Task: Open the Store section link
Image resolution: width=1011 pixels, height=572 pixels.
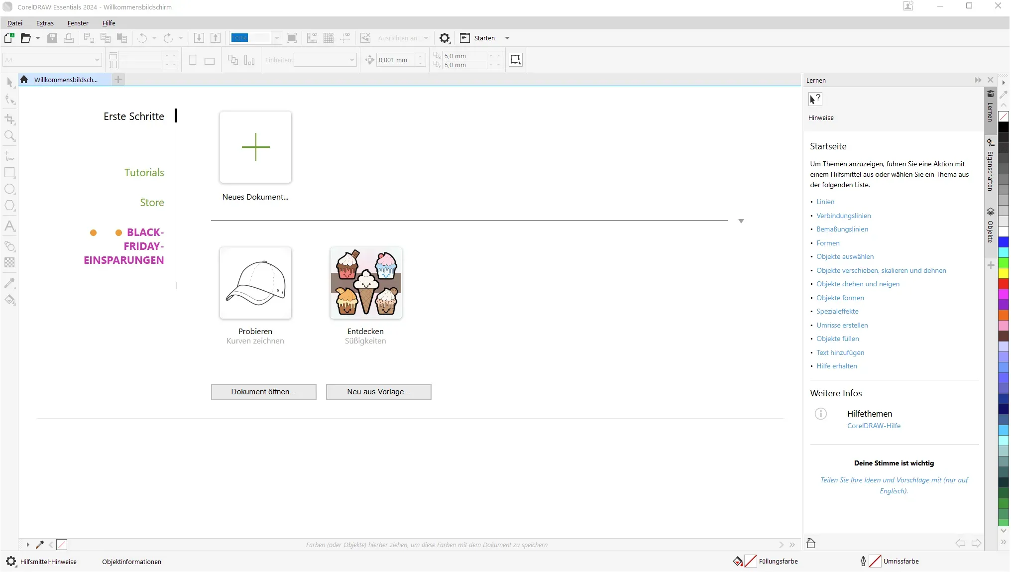Action: (x=152, y=203)
